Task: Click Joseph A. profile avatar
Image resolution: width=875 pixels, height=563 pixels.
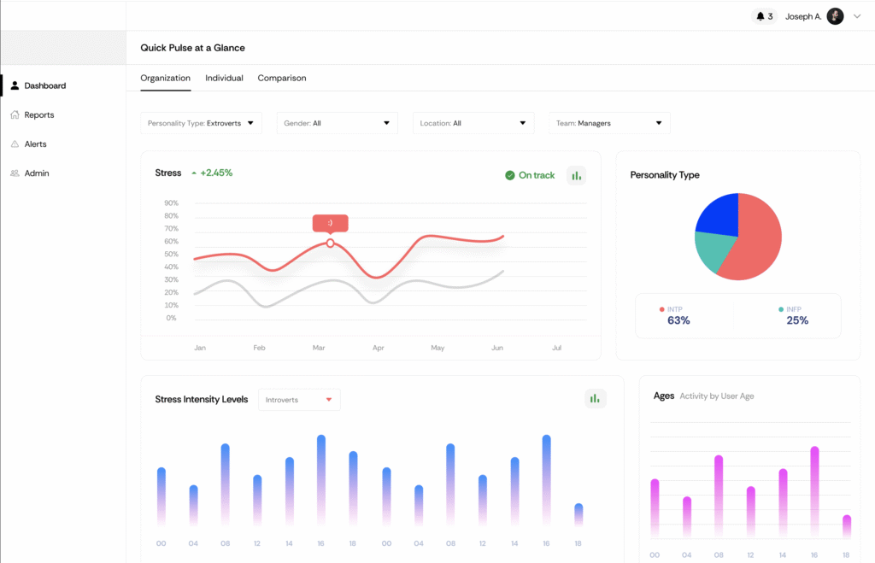Action: coord(835,16)
